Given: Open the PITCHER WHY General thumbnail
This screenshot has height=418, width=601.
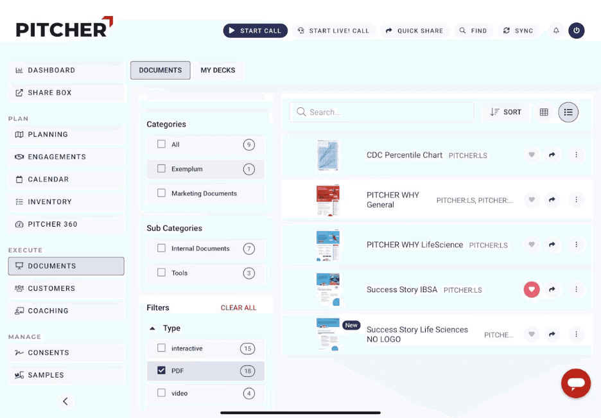Looking at the screenshot, I should point(328,200).
